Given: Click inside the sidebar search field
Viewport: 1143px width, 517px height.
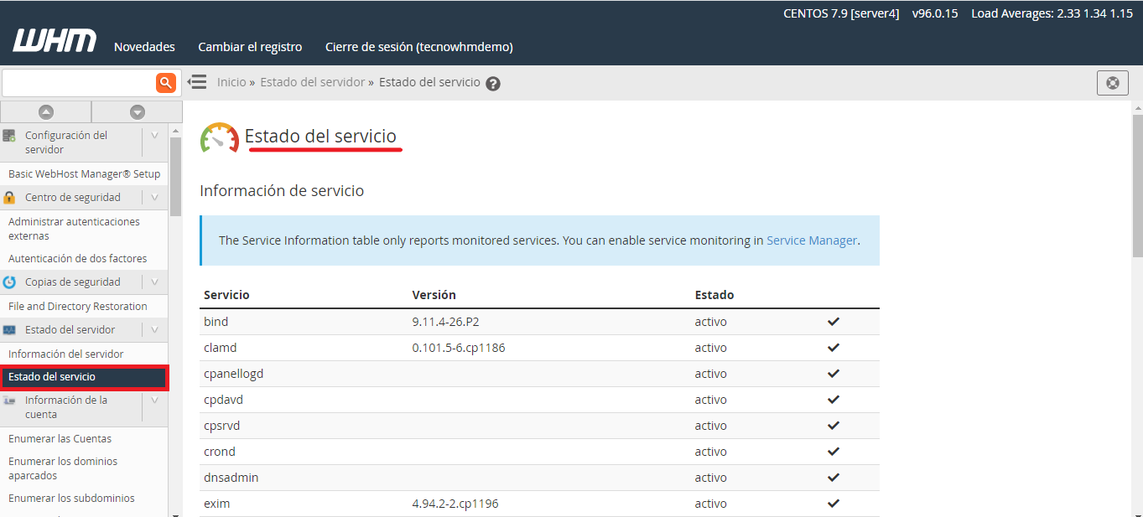Looking at the screenshot, I should [78, 82].
